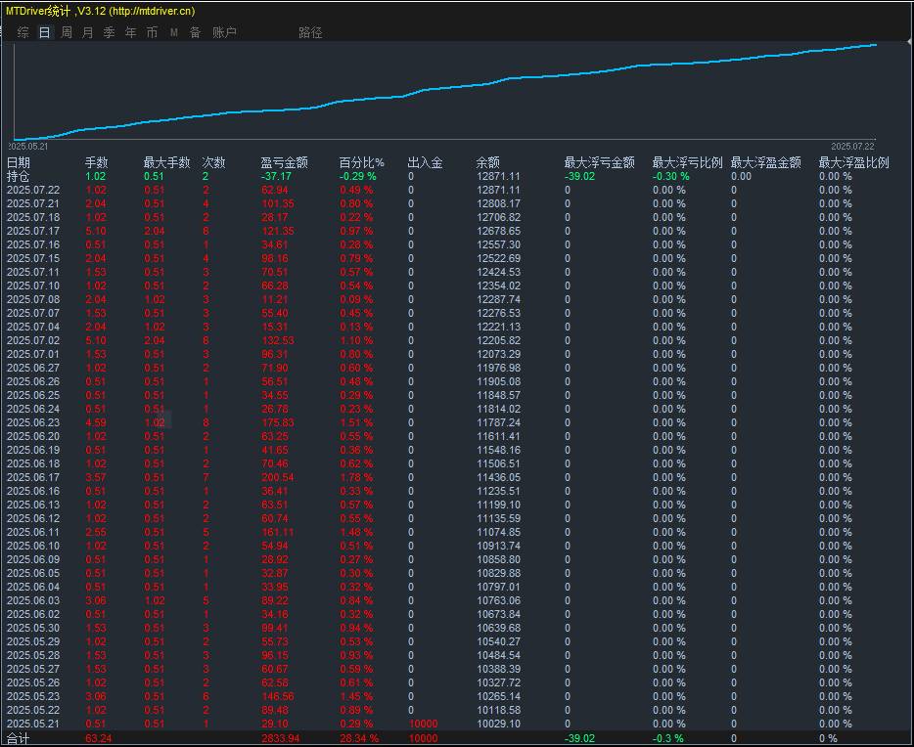Click the MTDriver统计 V3.12 window title

(x=100, y=11)
